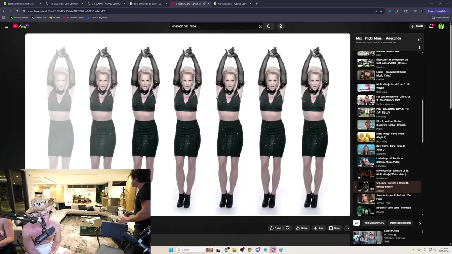The height and width of the screenshot is (254, 452).
Task: Bookmark this page with star icon
Action: point(381,11)
